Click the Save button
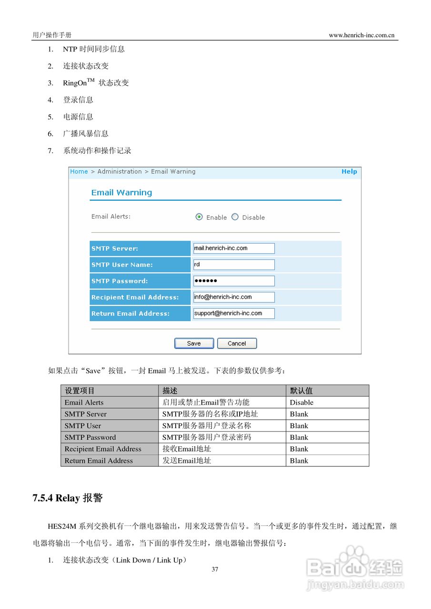 pos(194,343)
